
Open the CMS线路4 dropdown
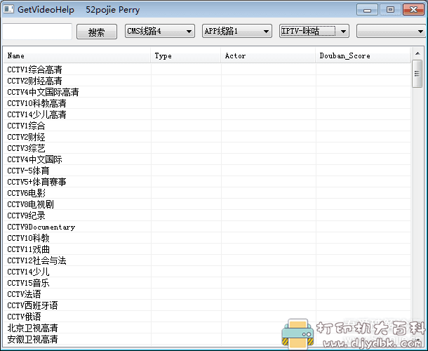click(160, 31)
